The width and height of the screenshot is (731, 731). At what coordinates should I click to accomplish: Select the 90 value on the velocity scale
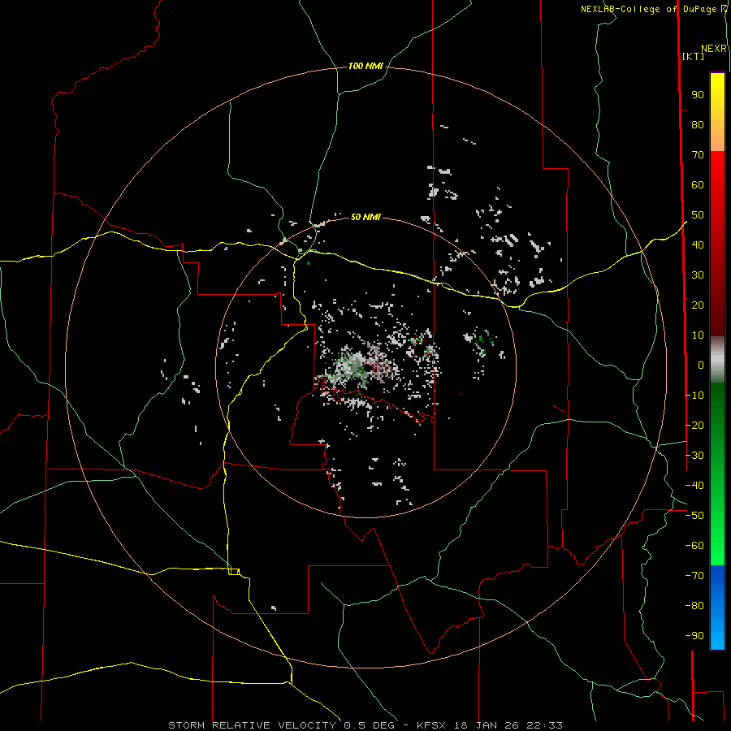pos(698,95)
